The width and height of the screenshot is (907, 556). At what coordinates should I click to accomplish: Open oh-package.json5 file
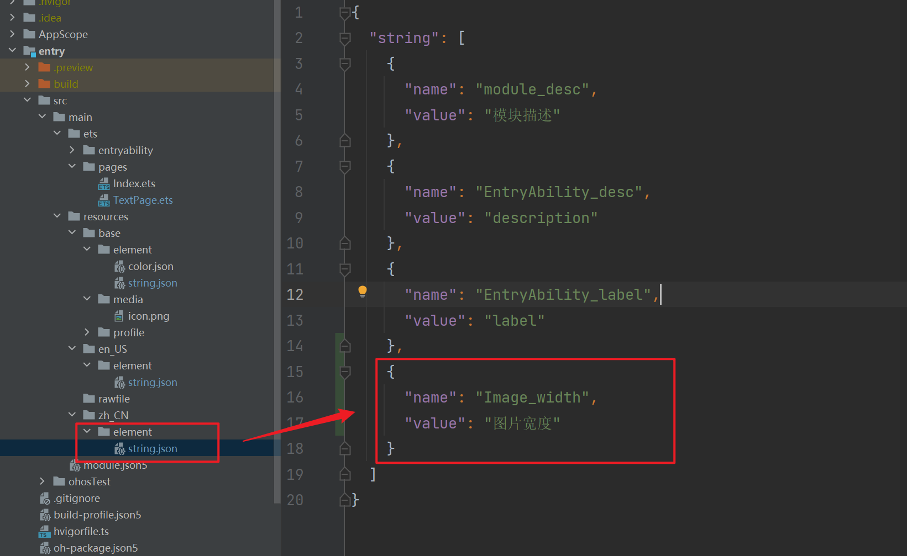click(x=95, y=548)
